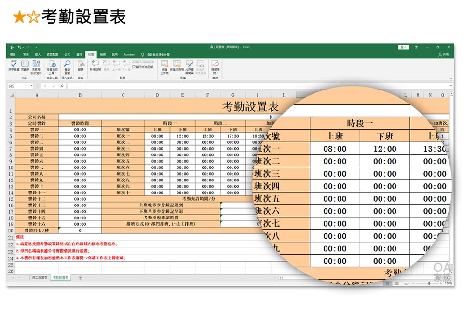Open 智慧查閱 smart lookup
Image resolution: width=463 pixels, height=321 pixels.
[x=67, y=64]
